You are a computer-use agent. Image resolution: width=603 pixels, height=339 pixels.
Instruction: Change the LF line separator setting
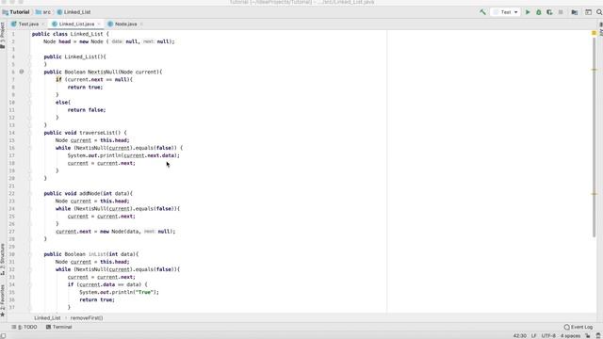534,336
